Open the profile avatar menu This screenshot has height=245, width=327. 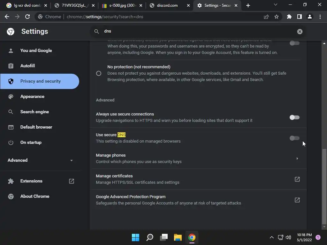pyautogui.click(x=310, y=17)
